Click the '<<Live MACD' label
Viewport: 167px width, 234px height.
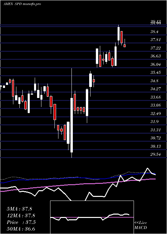pyautogui.click(x=141, y=225)
